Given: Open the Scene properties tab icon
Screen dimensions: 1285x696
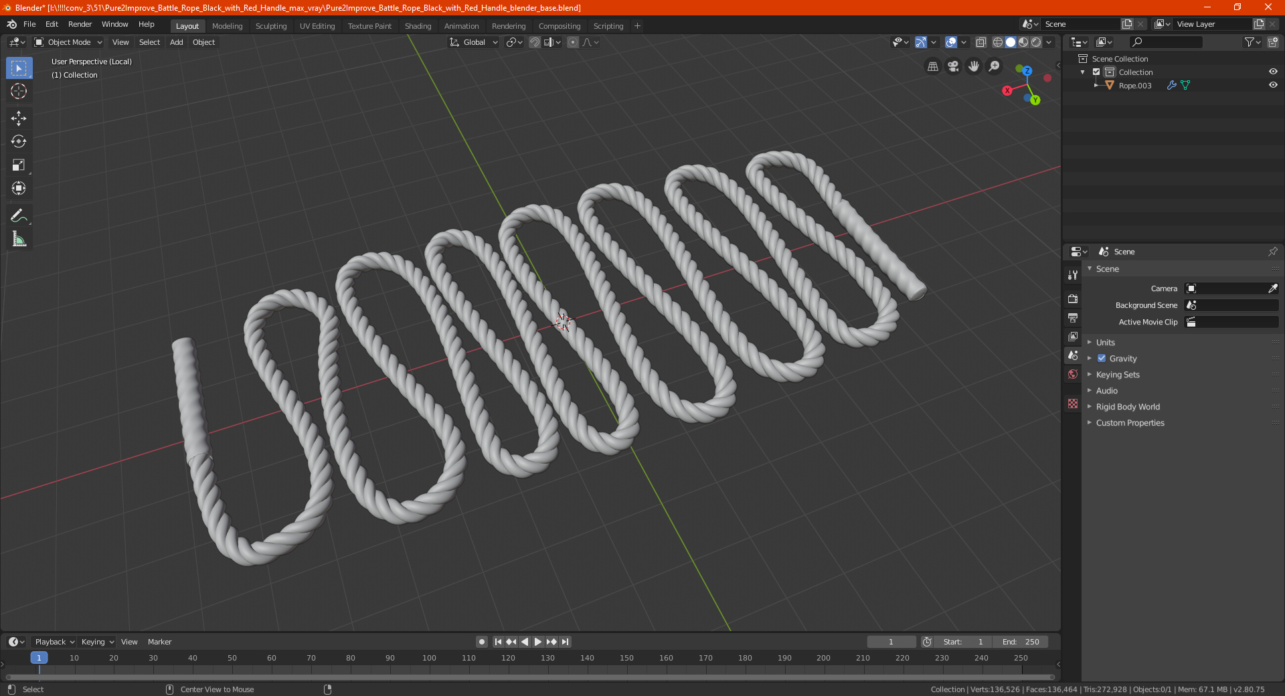Looking at the screenshot, I should [1073, 355].
